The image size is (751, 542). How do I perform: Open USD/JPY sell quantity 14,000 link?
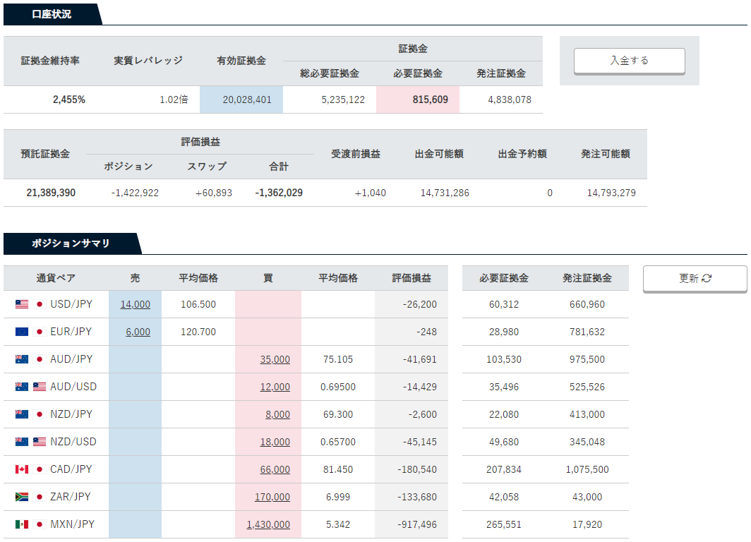point(135,304)
